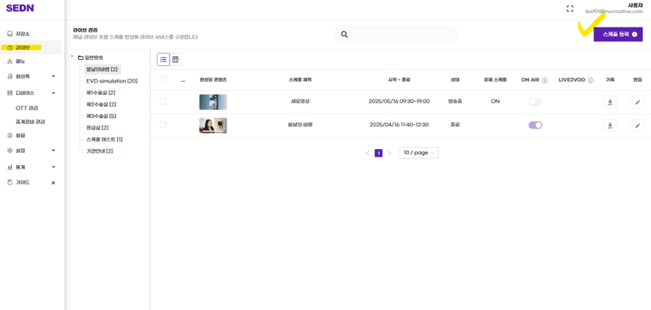651x310 pixels.
Task: Click the 스케줄 등록 button
Action: (x=618, y=35)
